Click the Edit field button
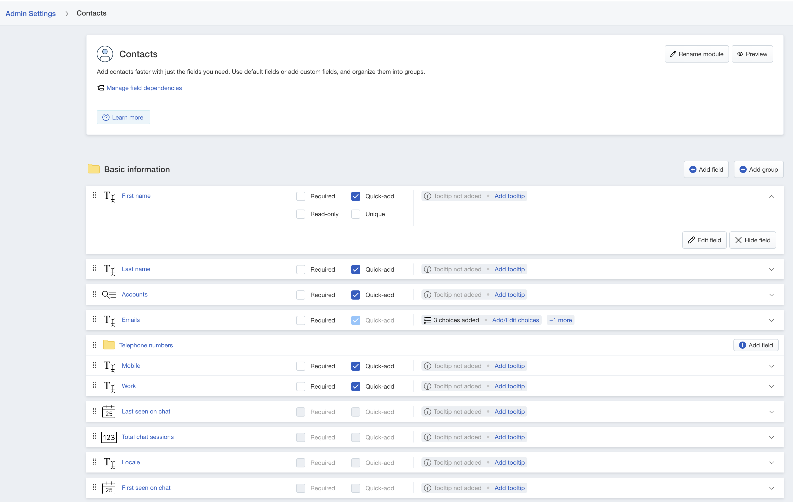The image size is (793, 502). [704, 240]
